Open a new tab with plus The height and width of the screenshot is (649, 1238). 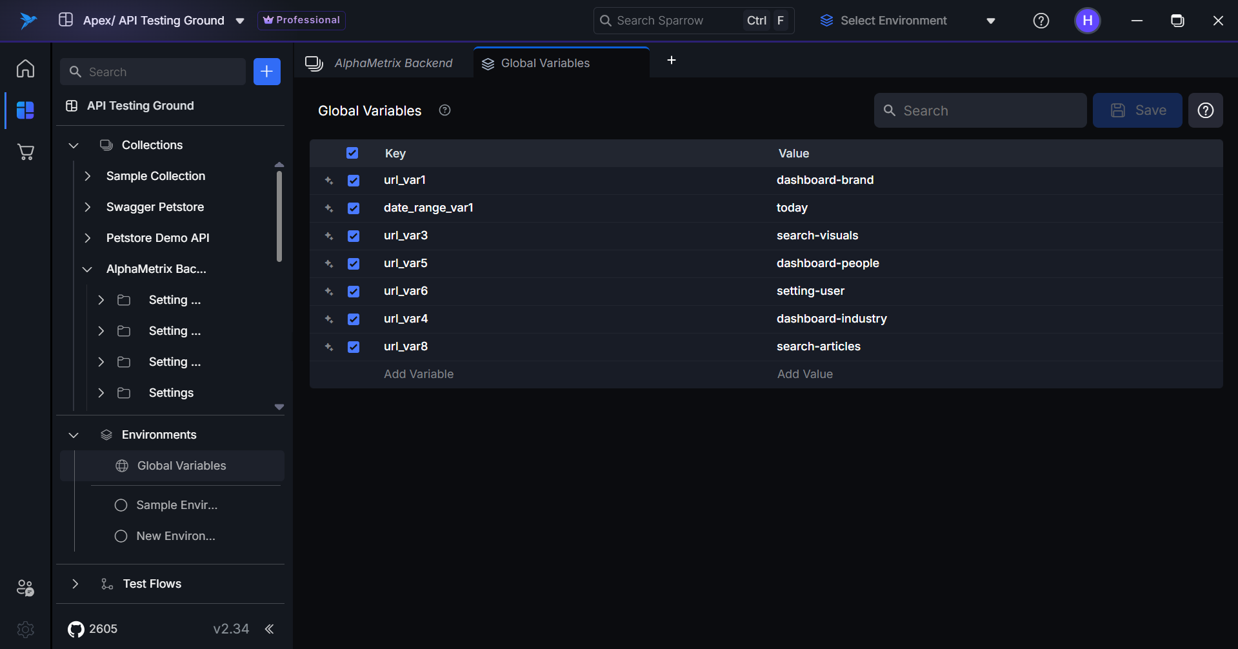(x=671, y=60)
